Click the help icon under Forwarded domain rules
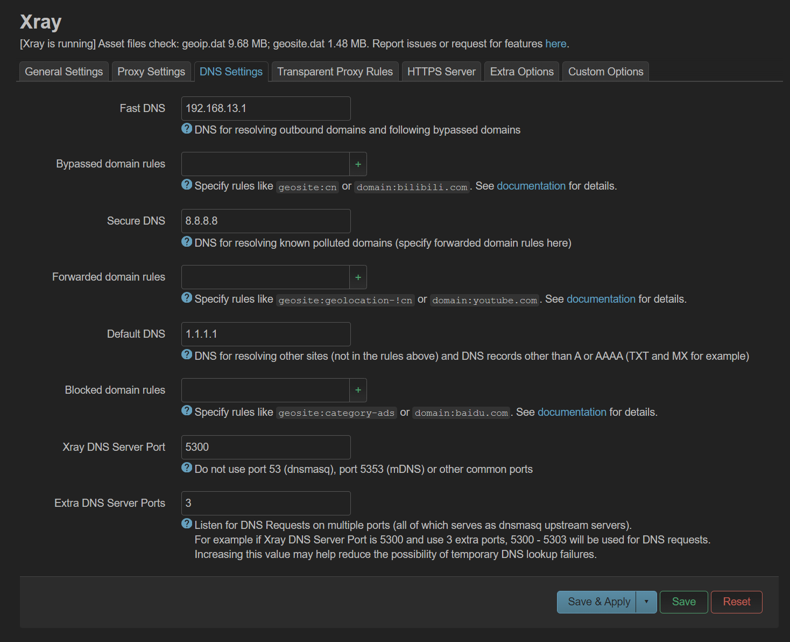This screenshot has height=642, width=790. [x=187, y=297]
